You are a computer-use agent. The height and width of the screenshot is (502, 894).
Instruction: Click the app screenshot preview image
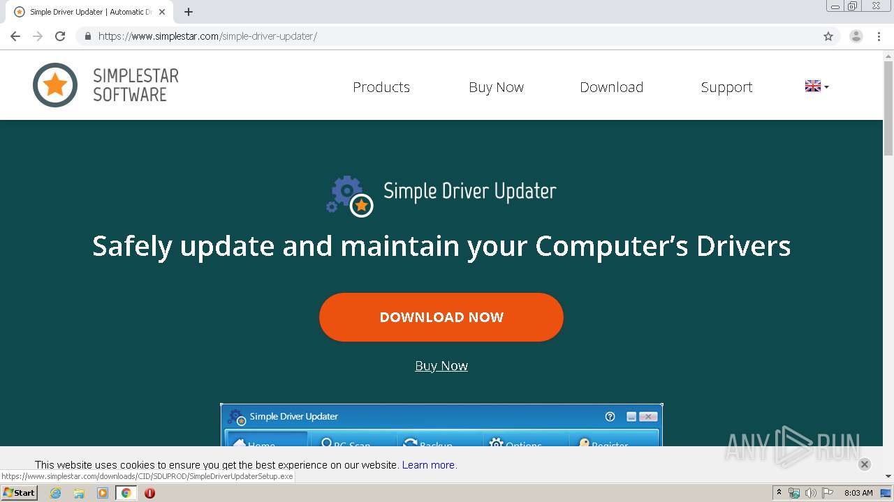coord(441,425)
